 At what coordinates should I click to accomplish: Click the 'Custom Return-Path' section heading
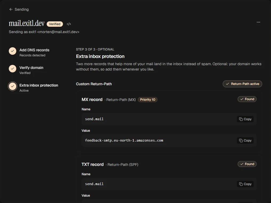click(x=94, y=84)
